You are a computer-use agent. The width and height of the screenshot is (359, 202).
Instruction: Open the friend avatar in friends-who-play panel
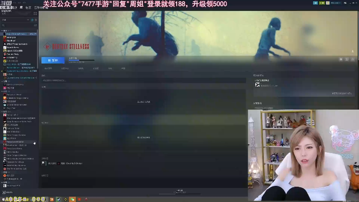pos(257,84)
